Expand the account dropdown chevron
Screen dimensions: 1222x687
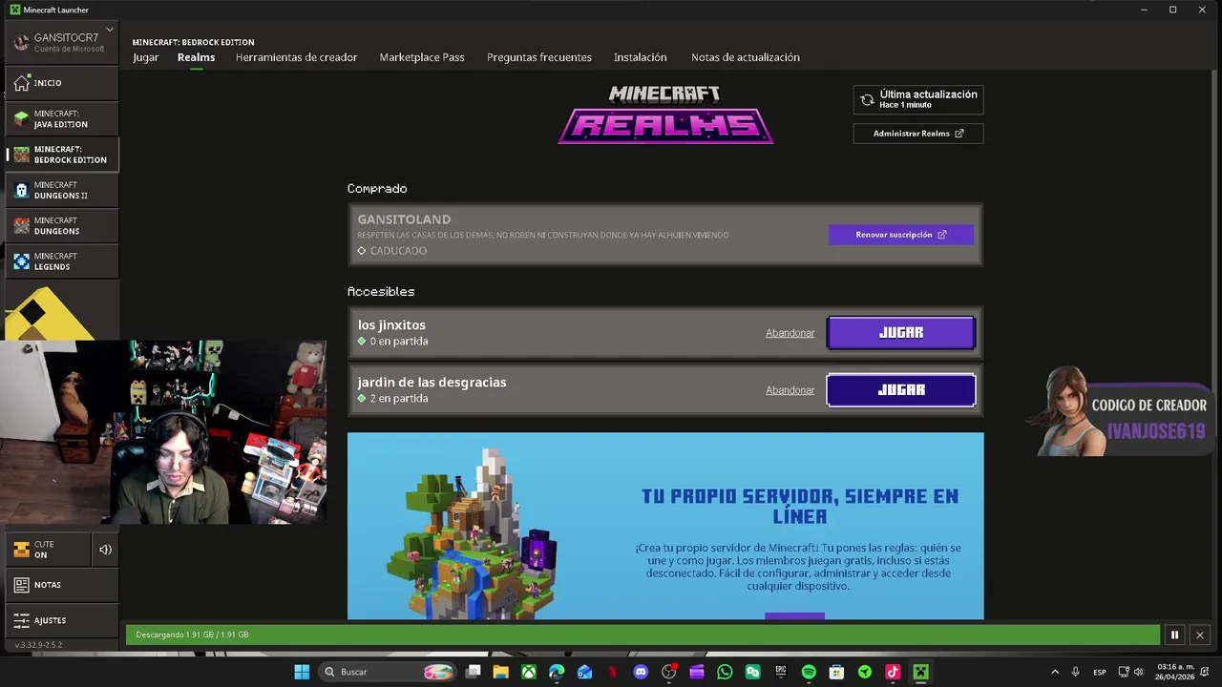(110, 30)
